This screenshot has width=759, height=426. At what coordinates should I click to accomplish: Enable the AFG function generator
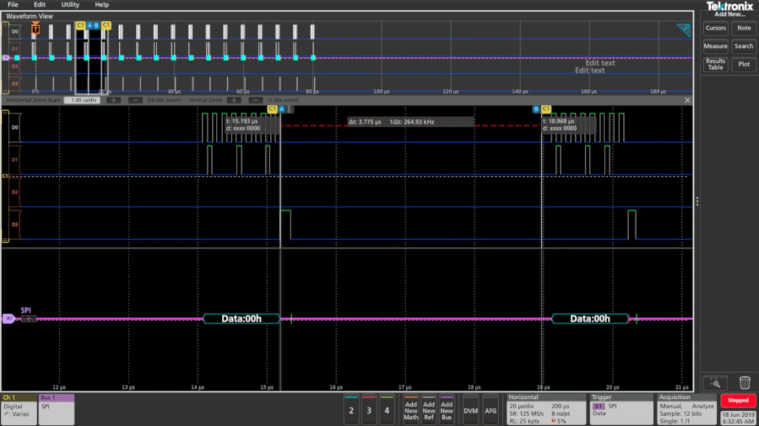coord(490,409)
